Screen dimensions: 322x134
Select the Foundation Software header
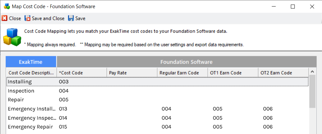(186, 62)
